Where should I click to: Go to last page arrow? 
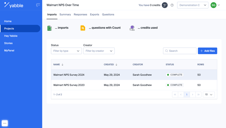click(x=198, y=95)
